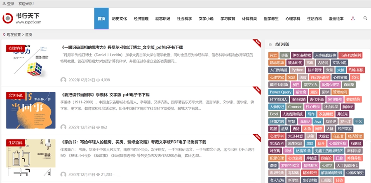Open the 《一眼识破真相的思考力》 post title
Image resolution: width=371 pixels, height=183 pixels.
(x=122, y=47)
